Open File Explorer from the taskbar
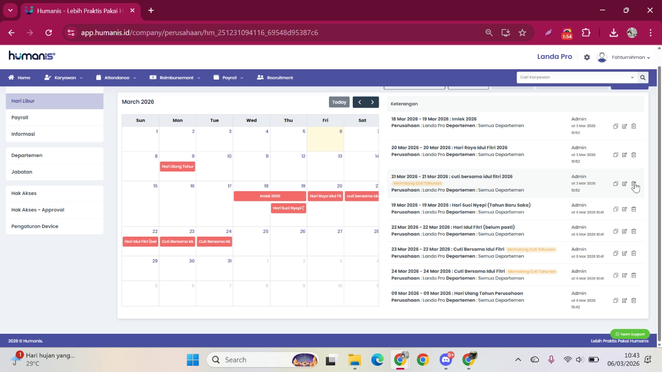The width and height of the screenshot is (662, 372). (x=354, y=360)
